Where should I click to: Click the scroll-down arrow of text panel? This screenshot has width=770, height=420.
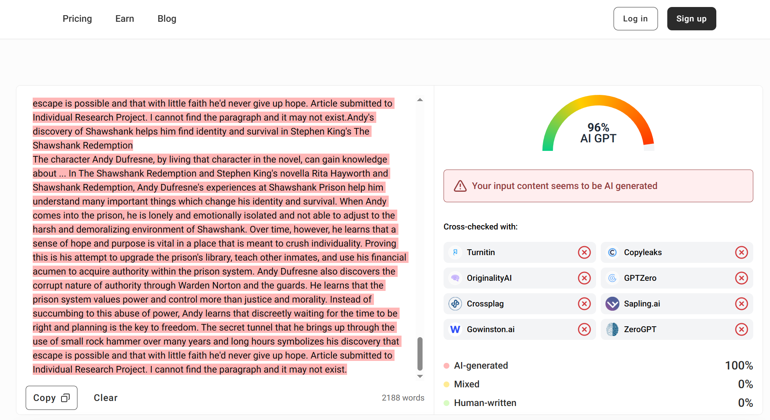pyautogui.click(x=420, y=376)
